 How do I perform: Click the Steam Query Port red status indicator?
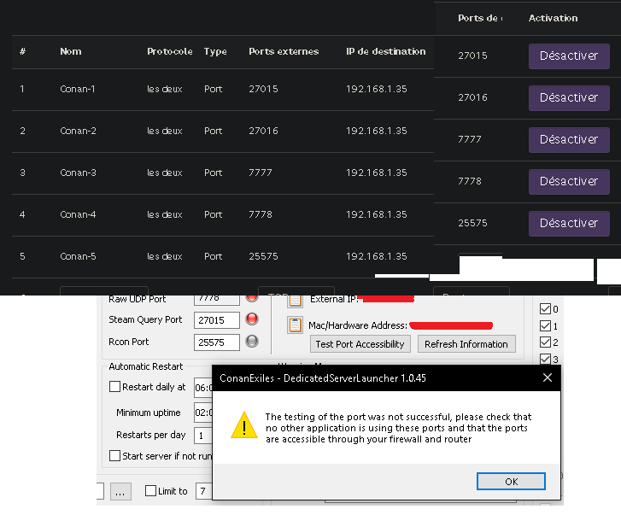tap(252, 319)
